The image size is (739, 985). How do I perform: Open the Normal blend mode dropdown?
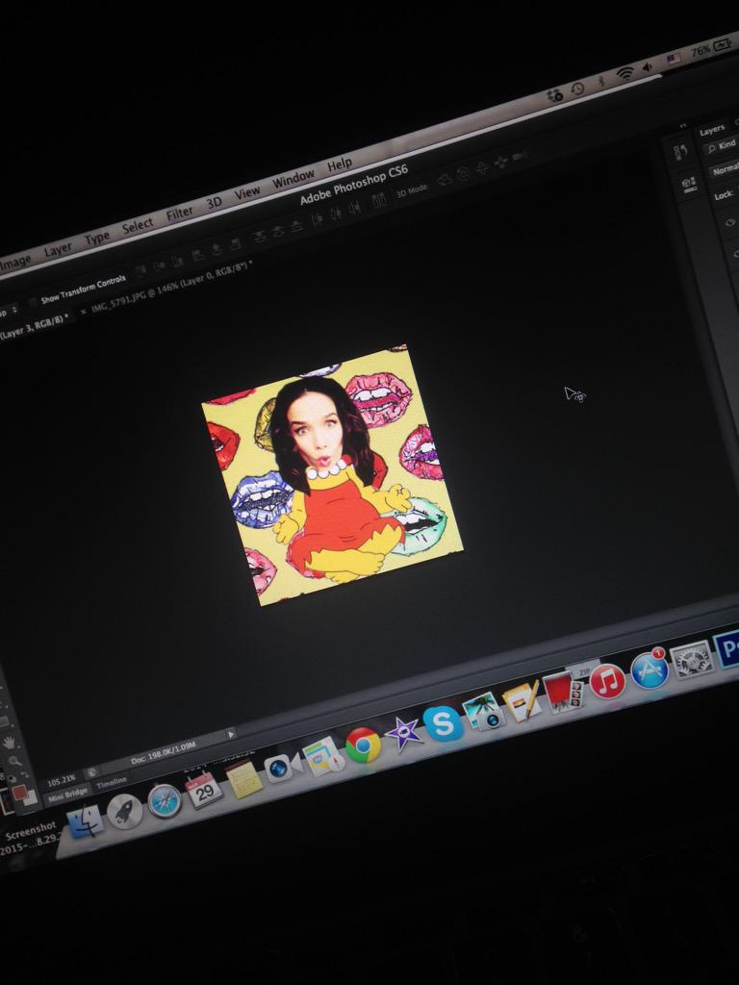[x=726, y=169]
